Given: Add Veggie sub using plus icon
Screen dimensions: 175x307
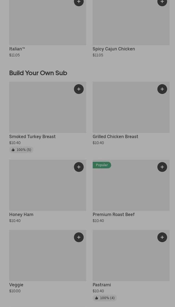Looking at the screenshot, I should coord(79,237).
